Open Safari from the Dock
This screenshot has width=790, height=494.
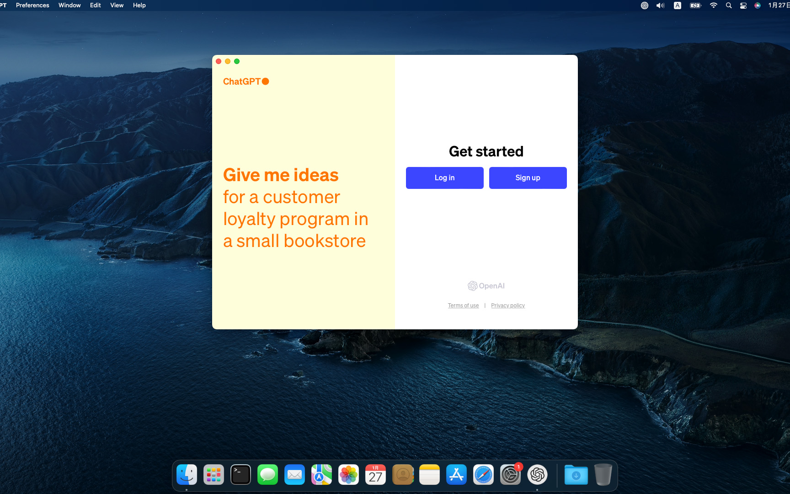483,475
